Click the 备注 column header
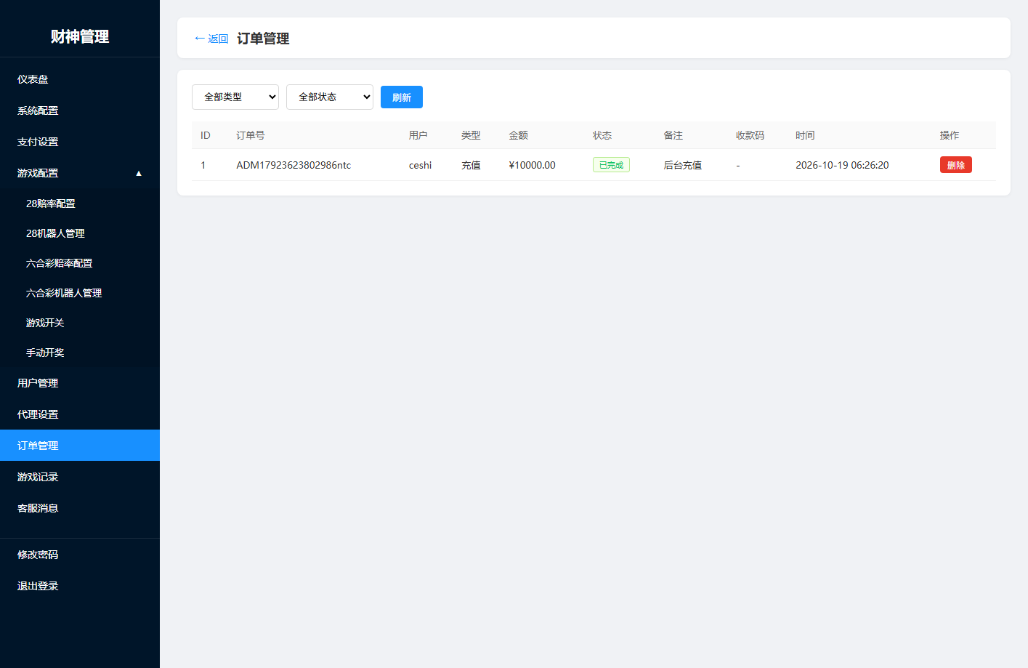 pyautogui.click(x=673, y=135)
